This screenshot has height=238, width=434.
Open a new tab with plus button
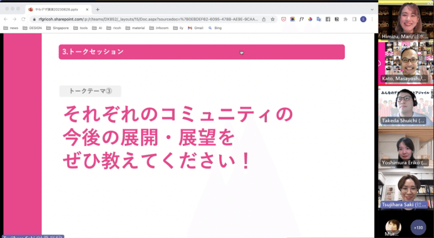click(98, 9)
